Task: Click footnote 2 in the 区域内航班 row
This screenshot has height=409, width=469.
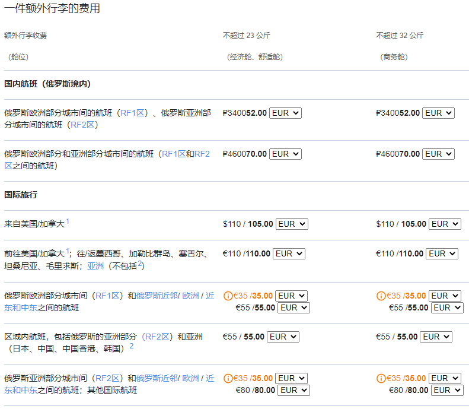Action: (131, 345)
